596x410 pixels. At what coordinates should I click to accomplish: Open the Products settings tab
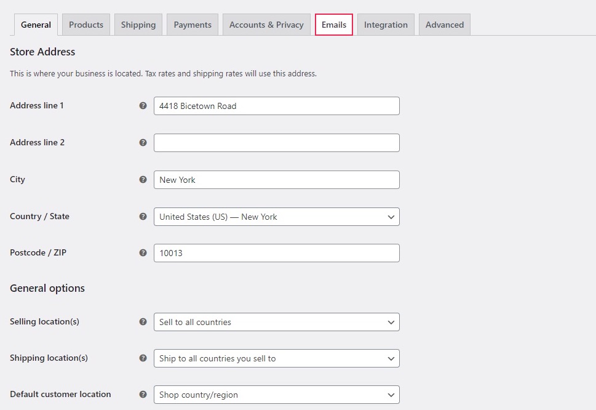click(x=86, y=25)
